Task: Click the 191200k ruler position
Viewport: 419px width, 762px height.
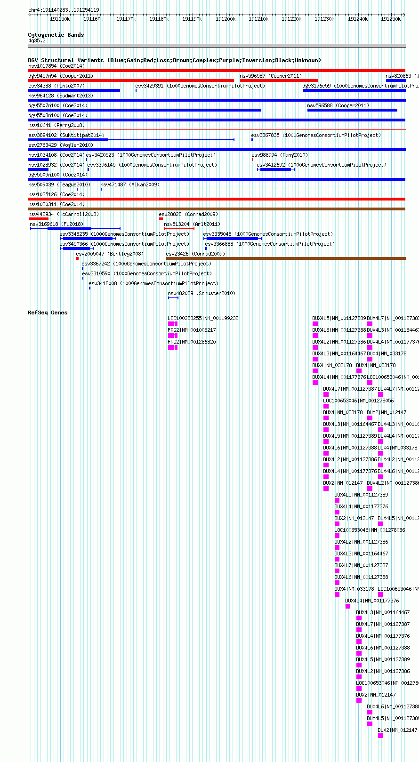Action: point(226,19)
